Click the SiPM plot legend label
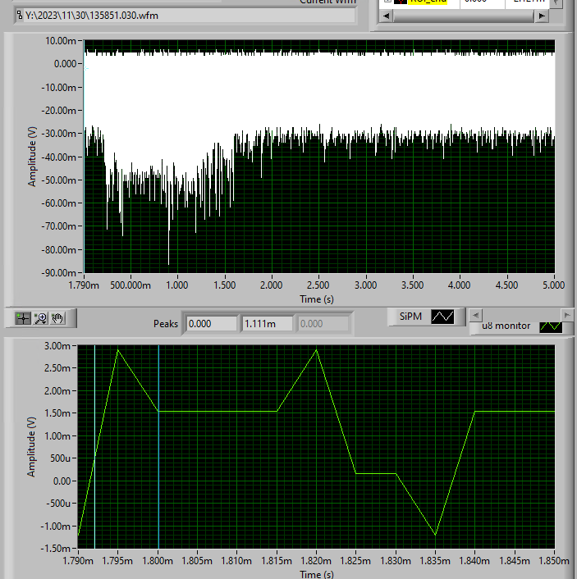The width and height of the screenshot is (577, 579). click(x=410, y=317)
